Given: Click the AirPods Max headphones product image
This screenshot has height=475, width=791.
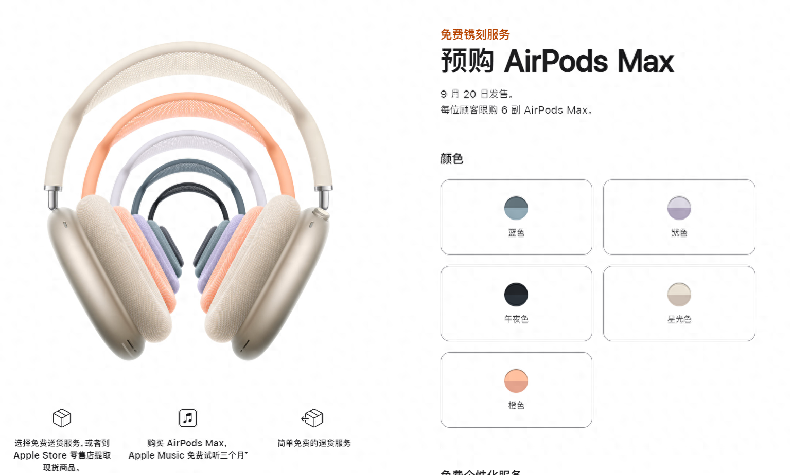Looking at the screenshot, I should tap(188, 201).
